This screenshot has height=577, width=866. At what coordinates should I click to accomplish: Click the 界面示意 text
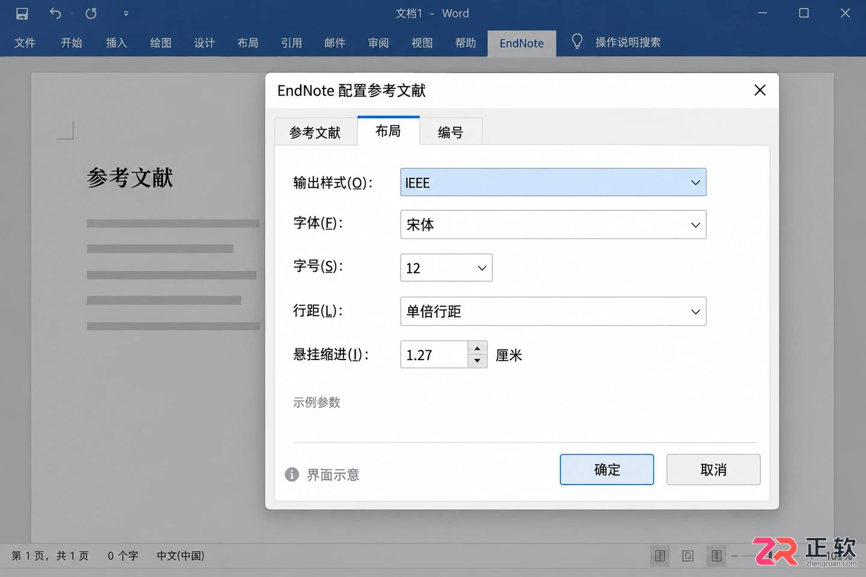click(333, 475)
